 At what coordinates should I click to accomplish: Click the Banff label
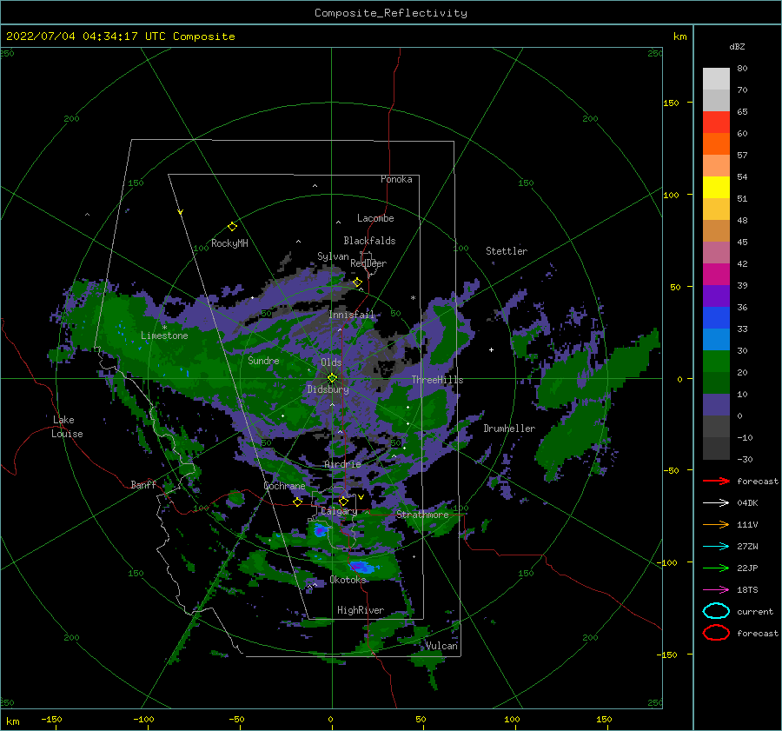tap(143, 484)
